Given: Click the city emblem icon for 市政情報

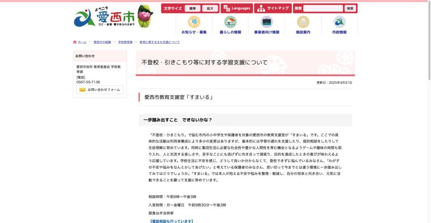Looking at the screenshot, I should point(340,22).
